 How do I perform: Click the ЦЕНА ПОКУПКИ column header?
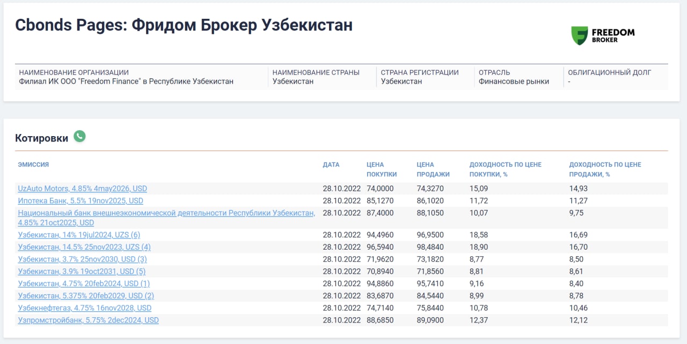(382, 169)
